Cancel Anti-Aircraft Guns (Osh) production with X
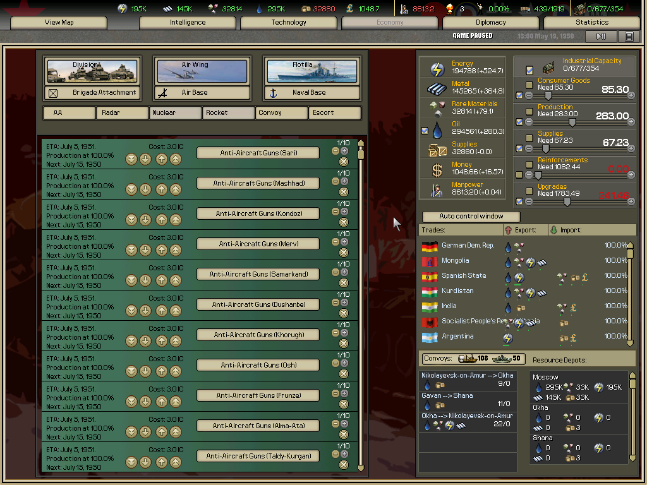Viewport: 647px width, 485px height. coord(343,374)
